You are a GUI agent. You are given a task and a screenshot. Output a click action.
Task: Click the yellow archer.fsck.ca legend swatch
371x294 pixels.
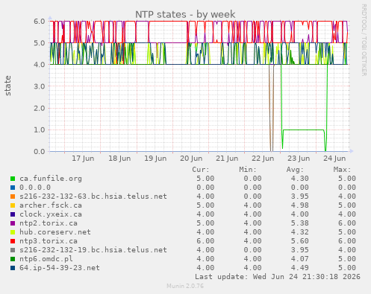click(x=13, y=205)
